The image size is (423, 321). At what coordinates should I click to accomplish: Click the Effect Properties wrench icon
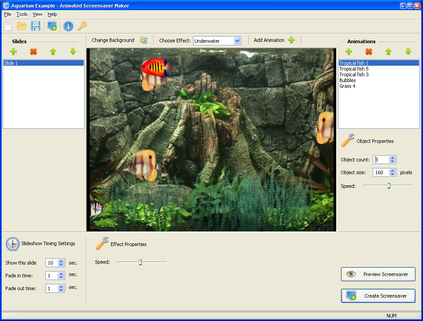102,243
